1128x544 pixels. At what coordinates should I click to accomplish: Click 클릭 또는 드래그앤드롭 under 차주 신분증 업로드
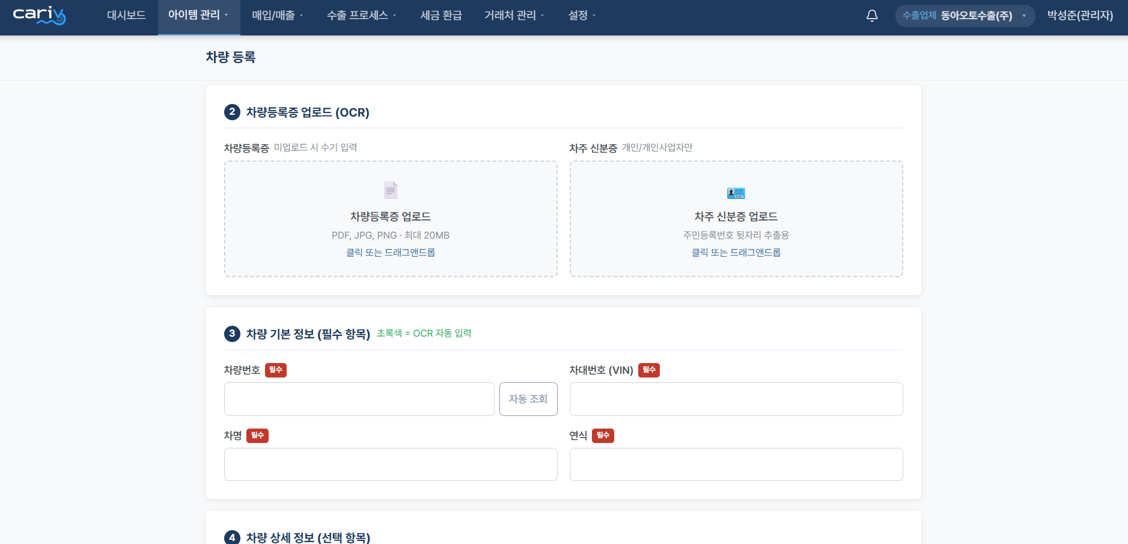point(736,252)
